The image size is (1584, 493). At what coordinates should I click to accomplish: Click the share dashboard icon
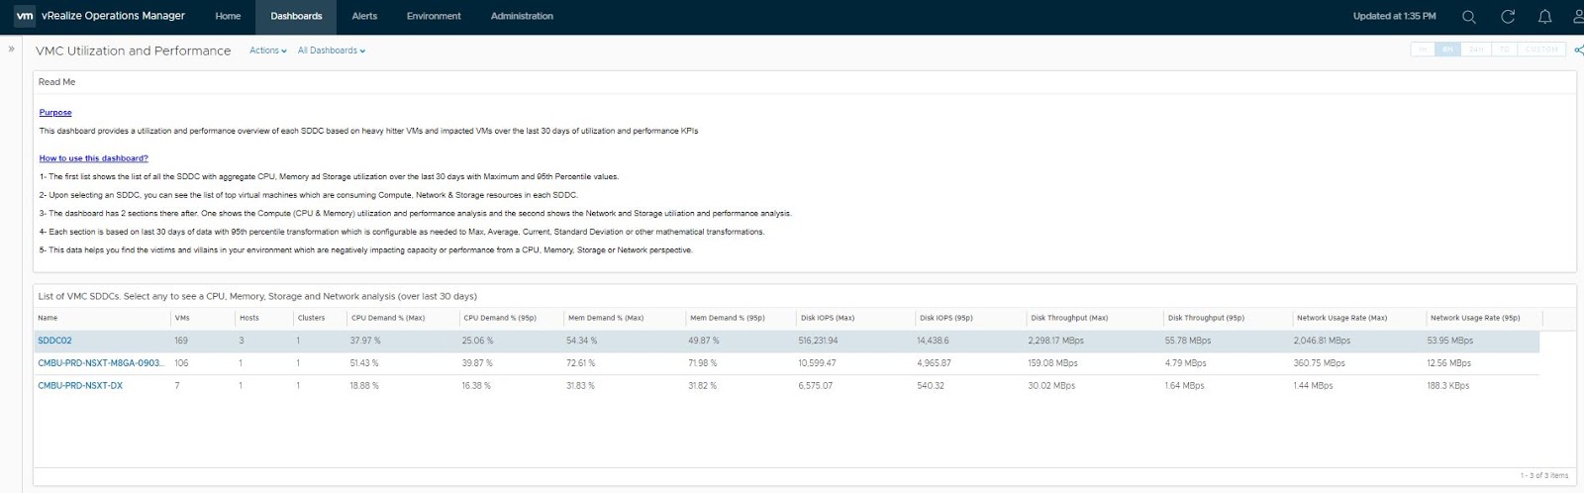point(1578,50)
